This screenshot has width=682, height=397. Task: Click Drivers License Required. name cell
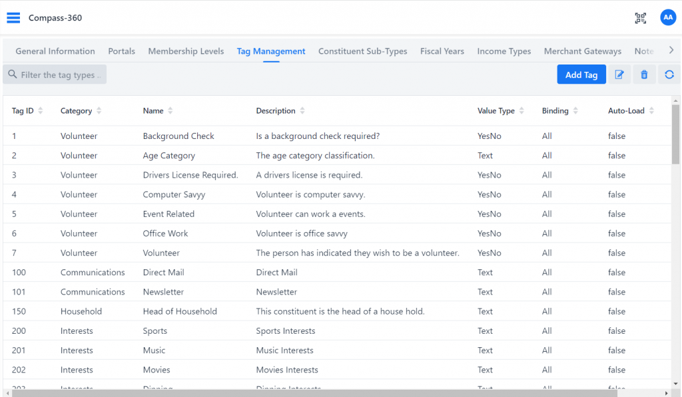click(x=190, y=175)
